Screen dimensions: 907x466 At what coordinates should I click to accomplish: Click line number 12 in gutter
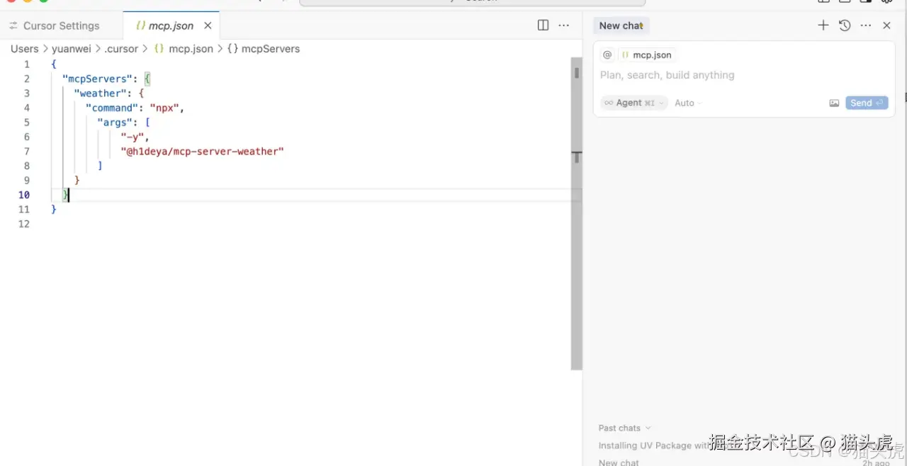pyautogui.click(x=24, y=224)
